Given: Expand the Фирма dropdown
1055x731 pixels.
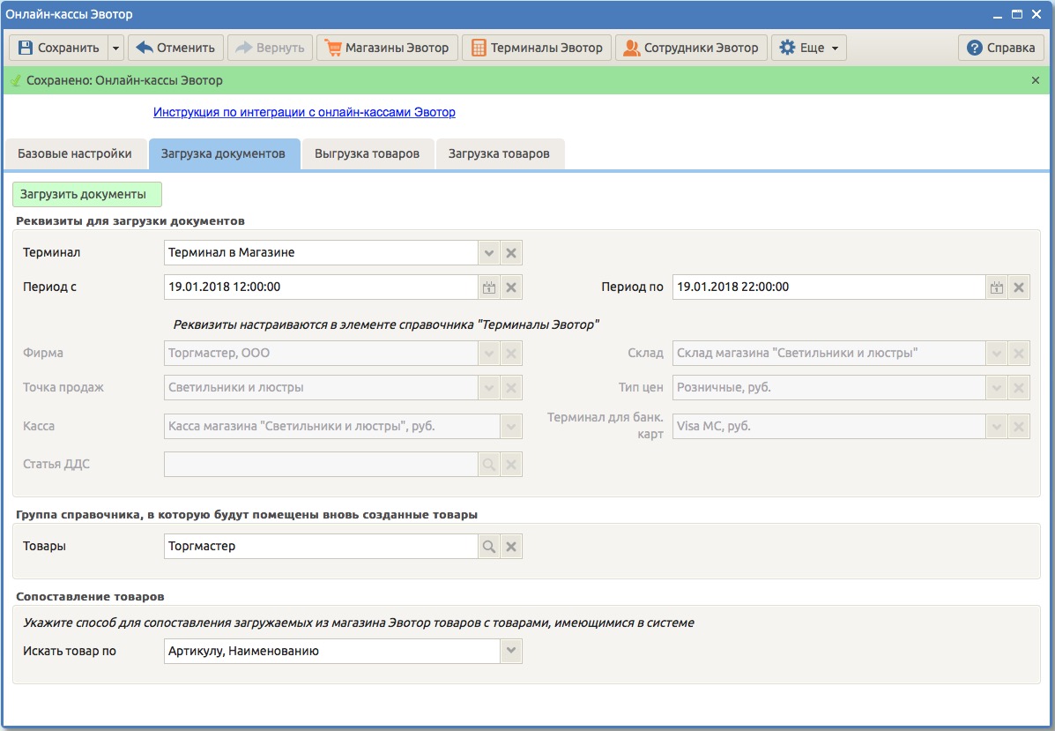Looking at the screenshot, I should pyautogui.click(x=489, y=354).
